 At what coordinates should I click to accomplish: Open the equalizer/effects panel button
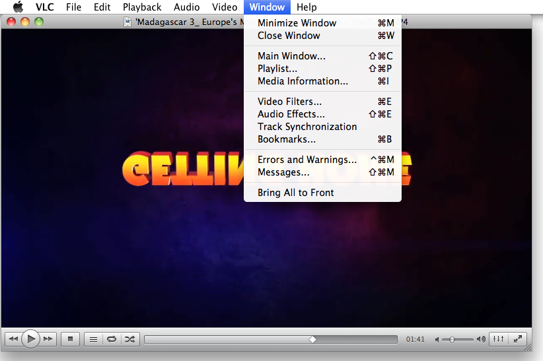(x=499, y=339)
